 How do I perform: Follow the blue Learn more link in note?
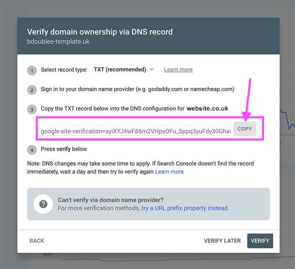pyautogui.click(x=169, y=172)
